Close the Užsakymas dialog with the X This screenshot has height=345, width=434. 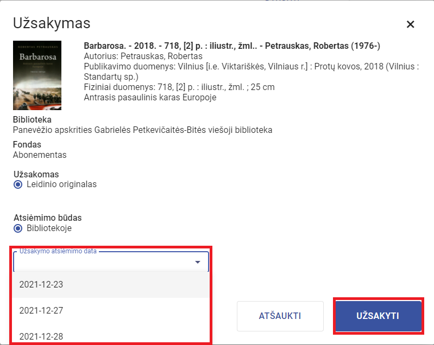tap(410, 24)
